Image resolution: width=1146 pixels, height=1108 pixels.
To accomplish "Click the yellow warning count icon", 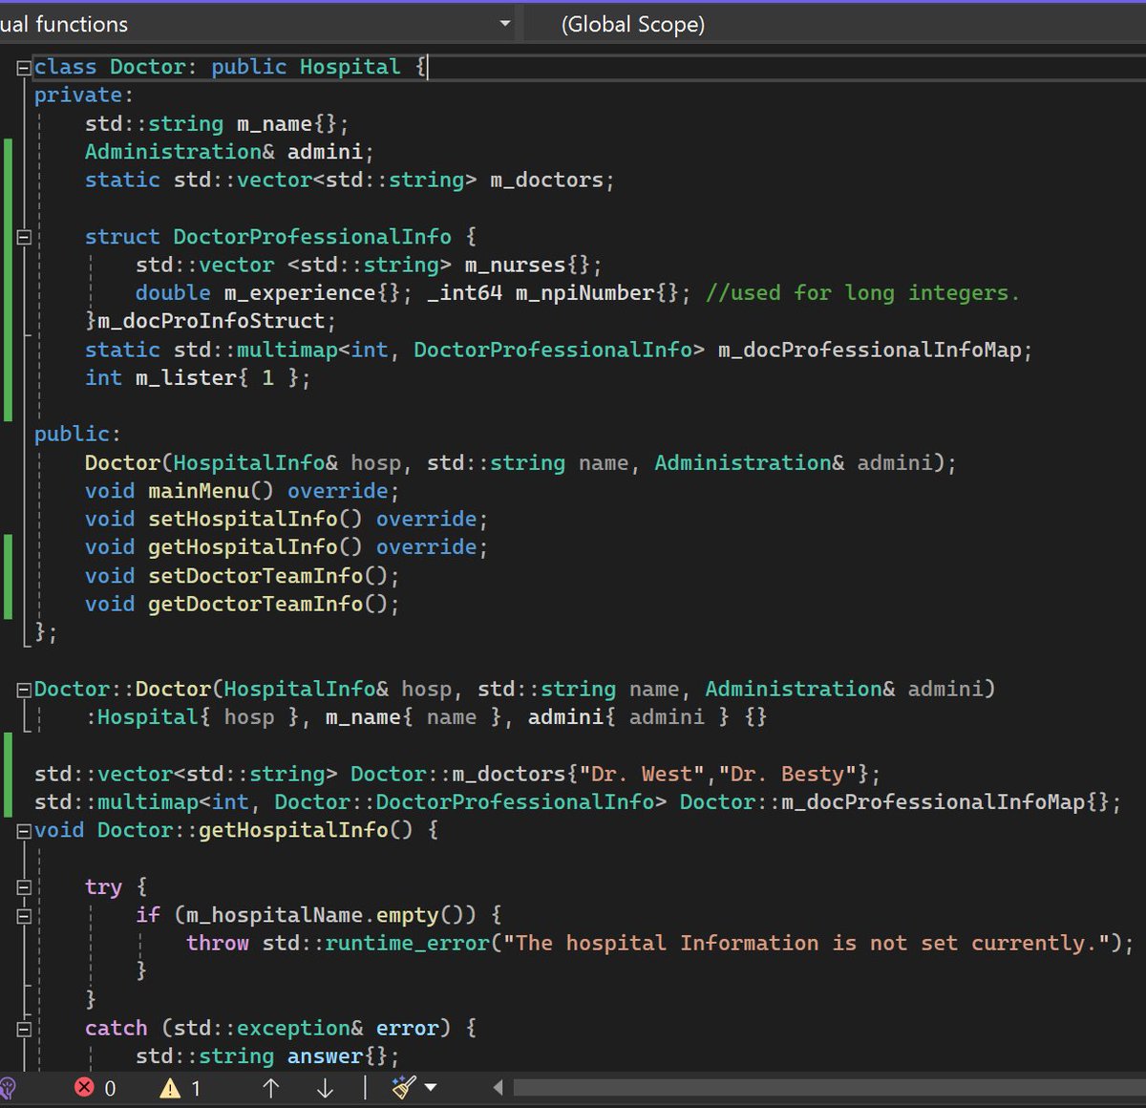I will [170, 1087].
